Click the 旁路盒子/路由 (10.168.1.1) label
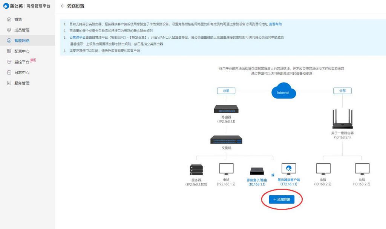Screen dimensions: 386x229 tap(257, 182)
